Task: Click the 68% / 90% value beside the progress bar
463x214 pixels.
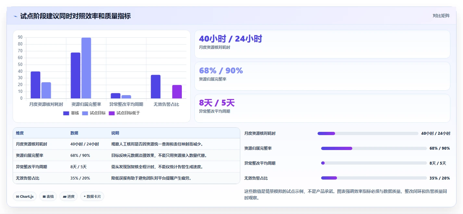Action: pyautogui.click(x=440, y=148)
